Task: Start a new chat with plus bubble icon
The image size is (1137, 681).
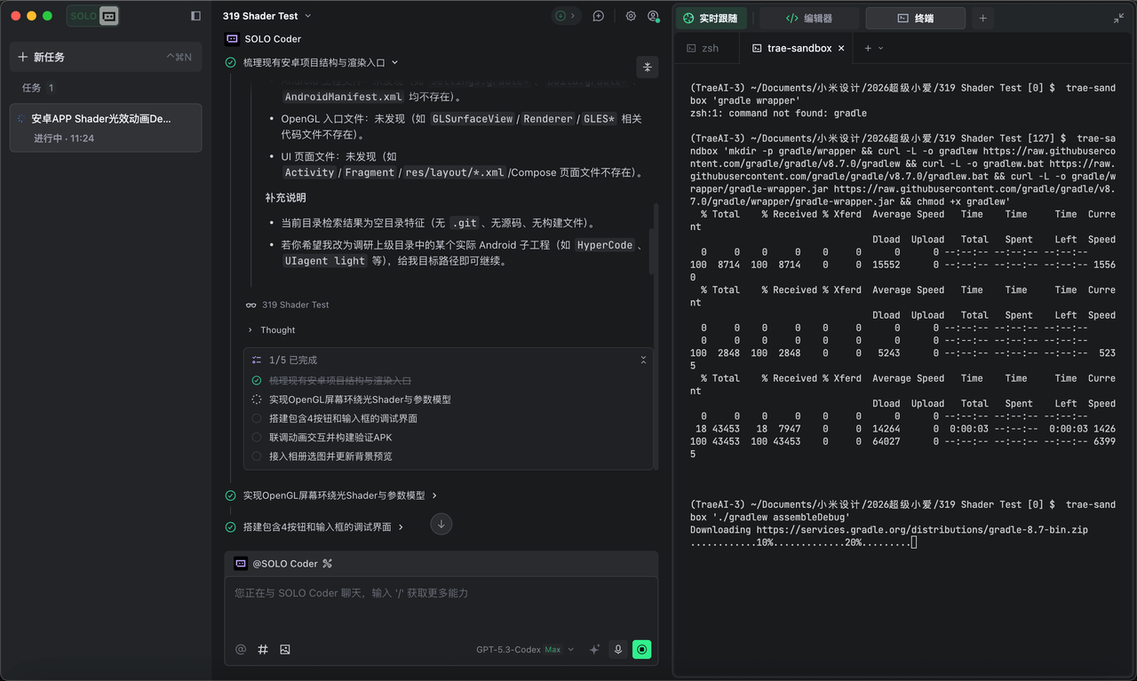Action: (x=599, y=16)
